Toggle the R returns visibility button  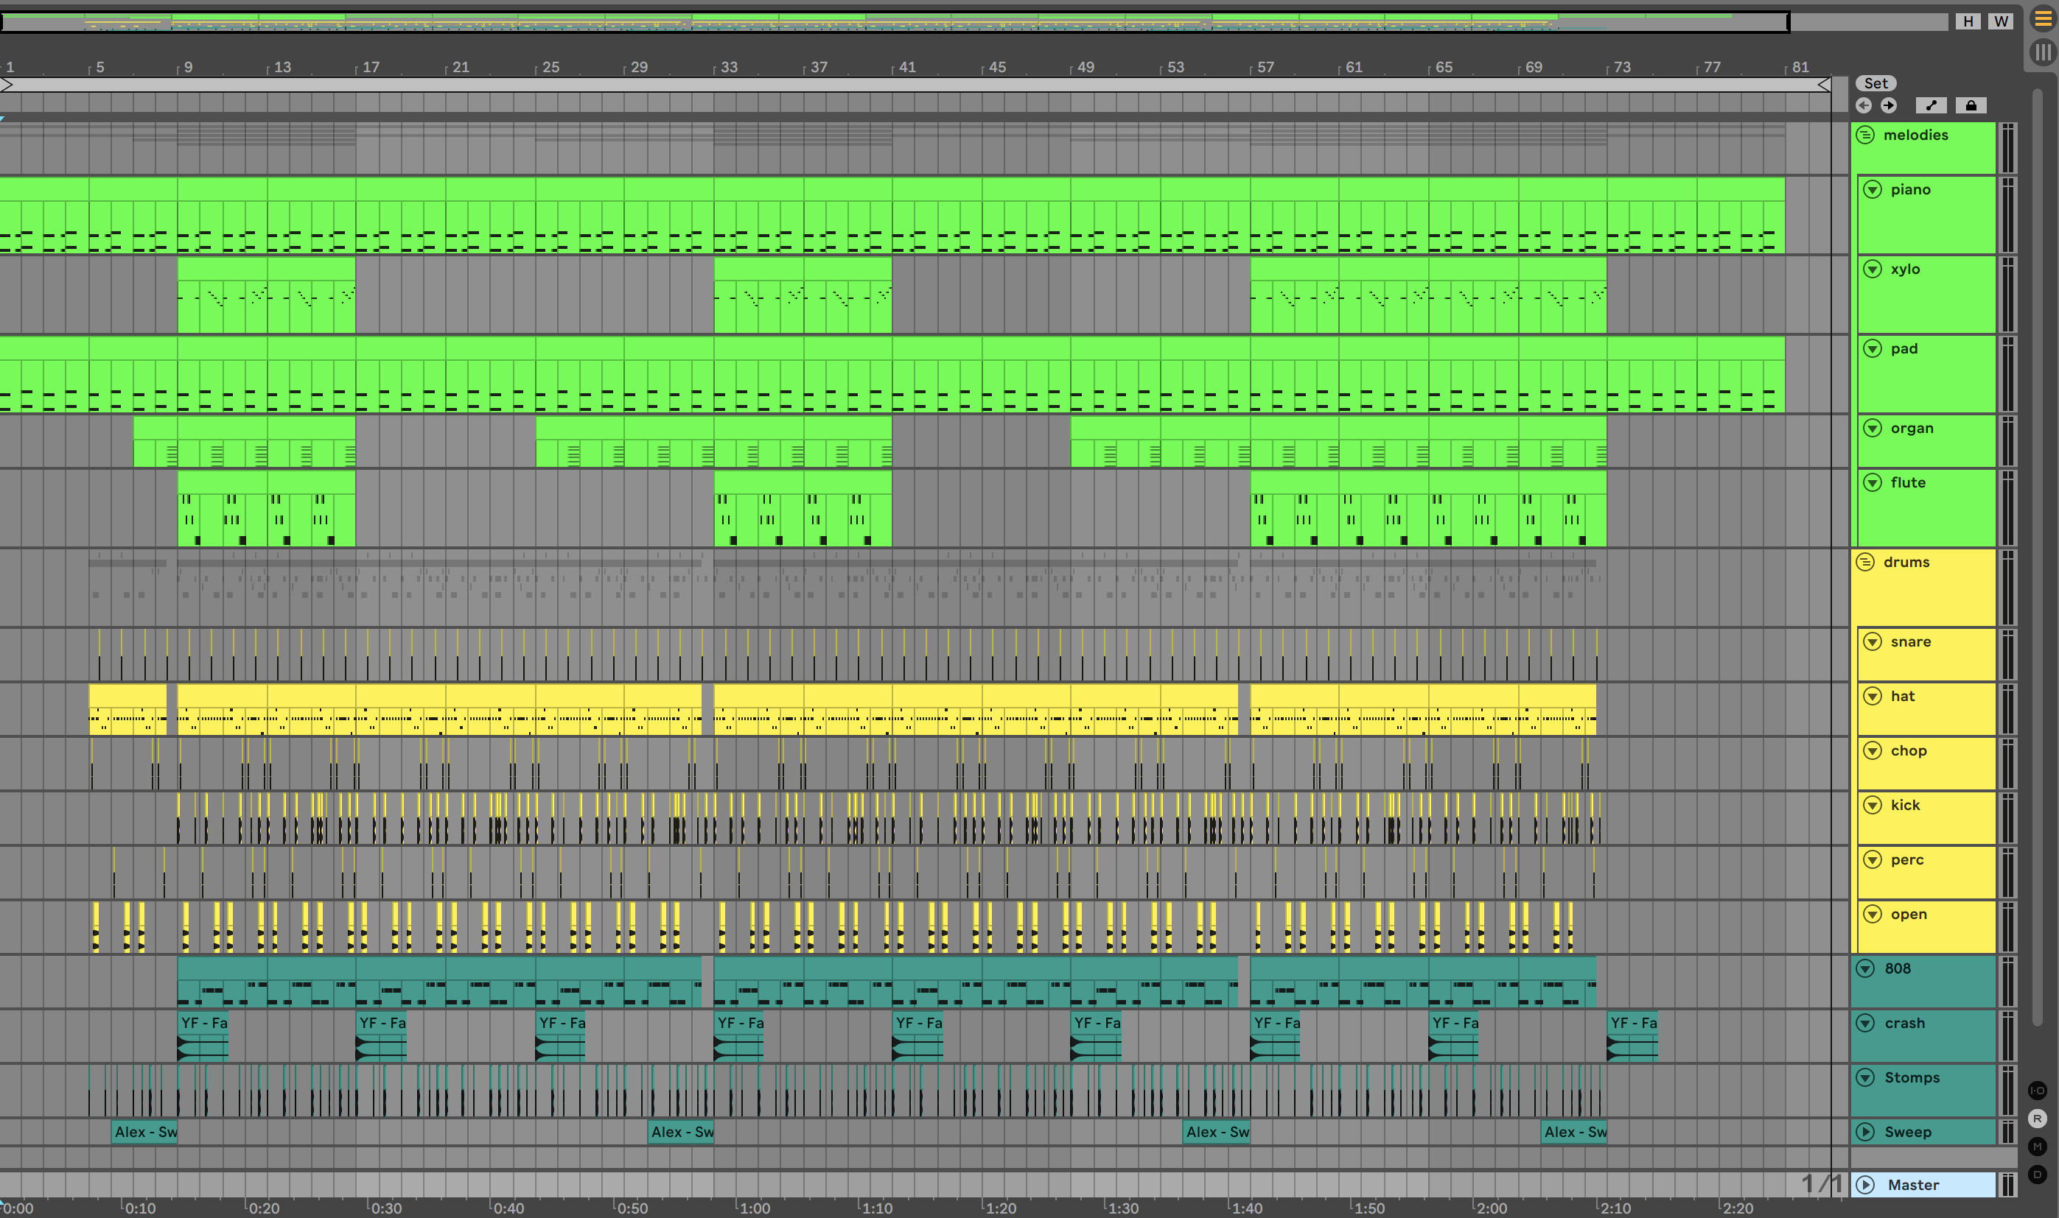(x=2038, y=1118)
